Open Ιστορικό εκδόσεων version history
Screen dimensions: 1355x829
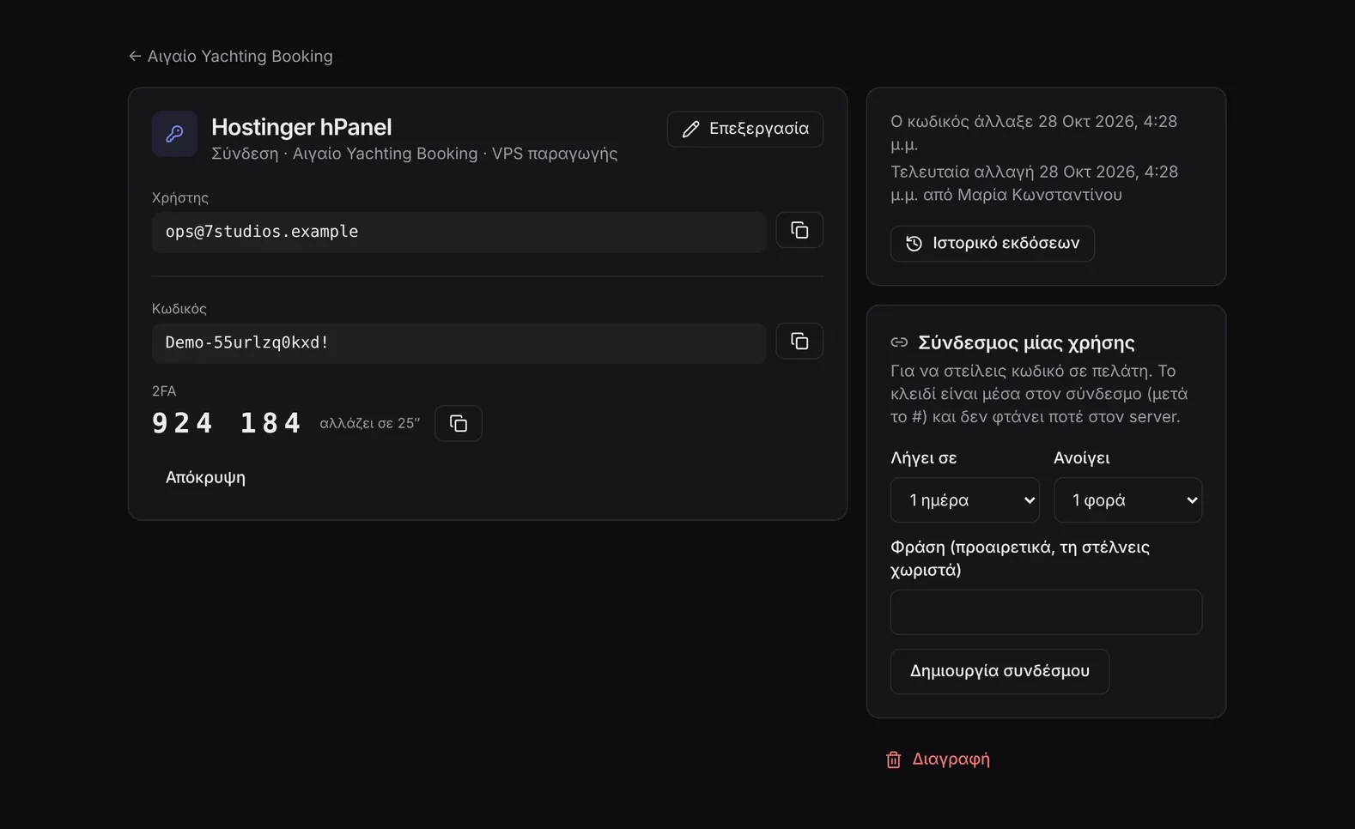coord(992,244)
